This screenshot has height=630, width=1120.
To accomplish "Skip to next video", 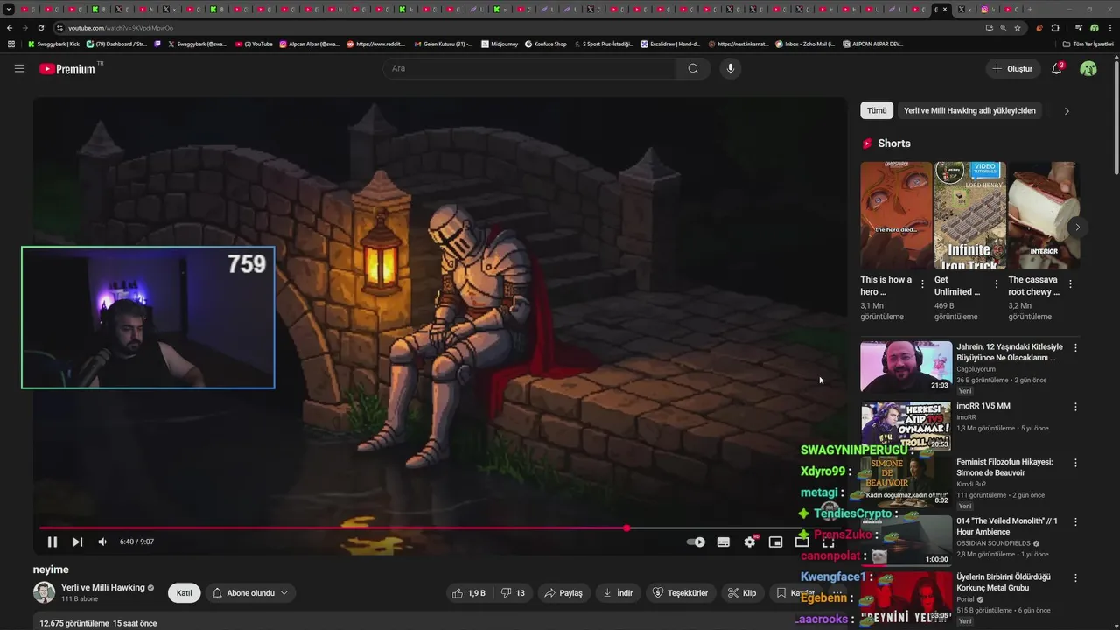I will (77, 542).
